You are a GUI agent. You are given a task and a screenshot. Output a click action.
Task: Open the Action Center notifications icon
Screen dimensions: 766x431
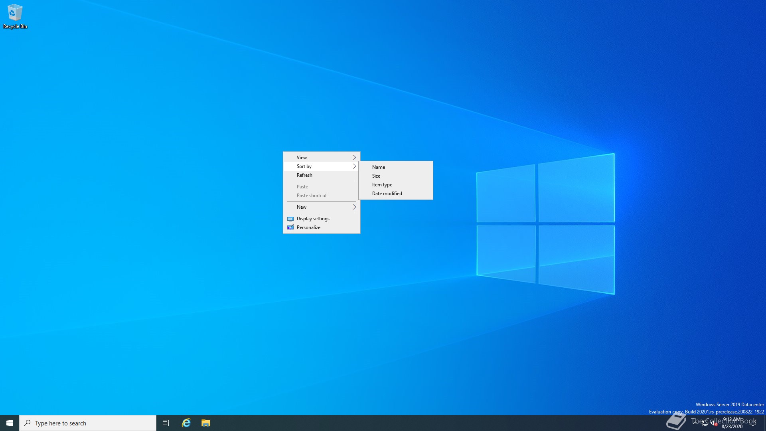[x=753, y=423]
